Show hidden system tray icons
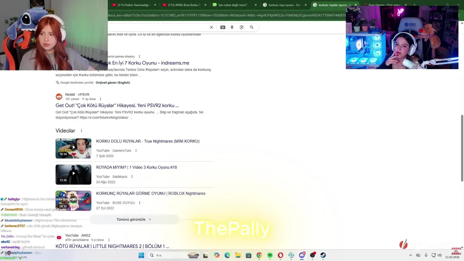464x261 pixels. (x=410, y=255)
